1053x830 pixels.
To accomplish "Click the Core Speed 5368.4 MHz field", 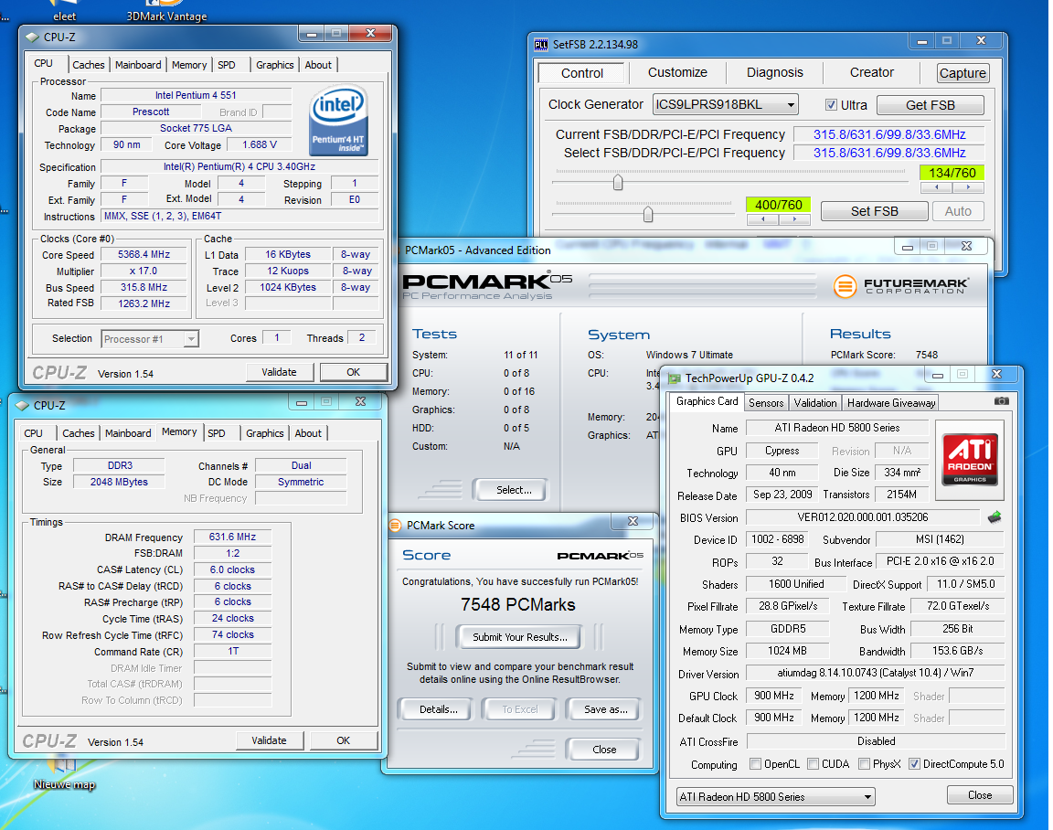I will click(x=144, y=254).
